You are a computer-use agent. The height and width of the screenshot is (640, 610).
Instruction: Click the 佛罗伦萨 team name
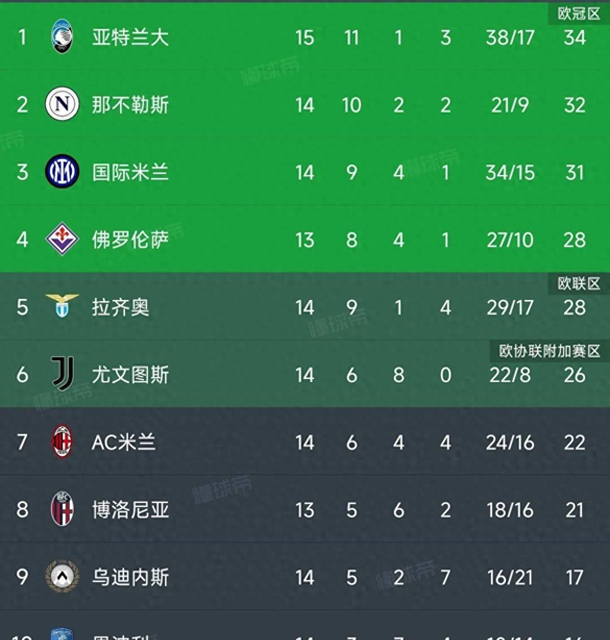130,239
